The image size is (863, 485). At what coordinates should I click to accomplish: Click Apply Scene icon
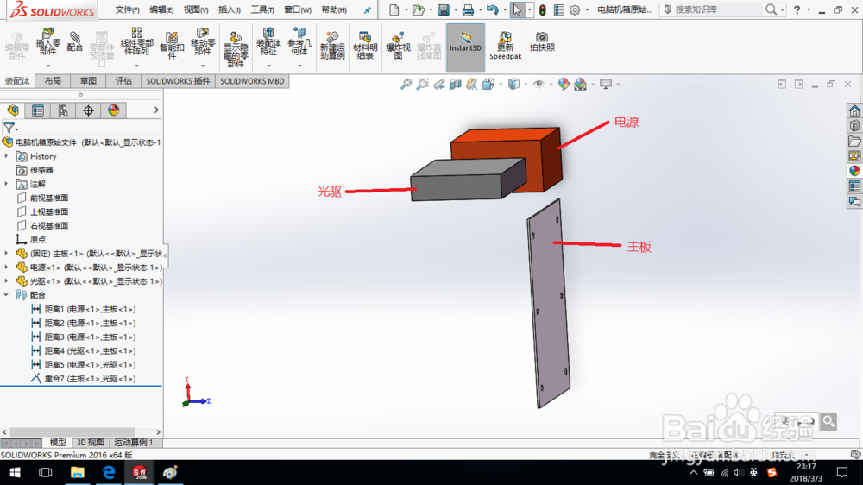[x=580, y=85]
